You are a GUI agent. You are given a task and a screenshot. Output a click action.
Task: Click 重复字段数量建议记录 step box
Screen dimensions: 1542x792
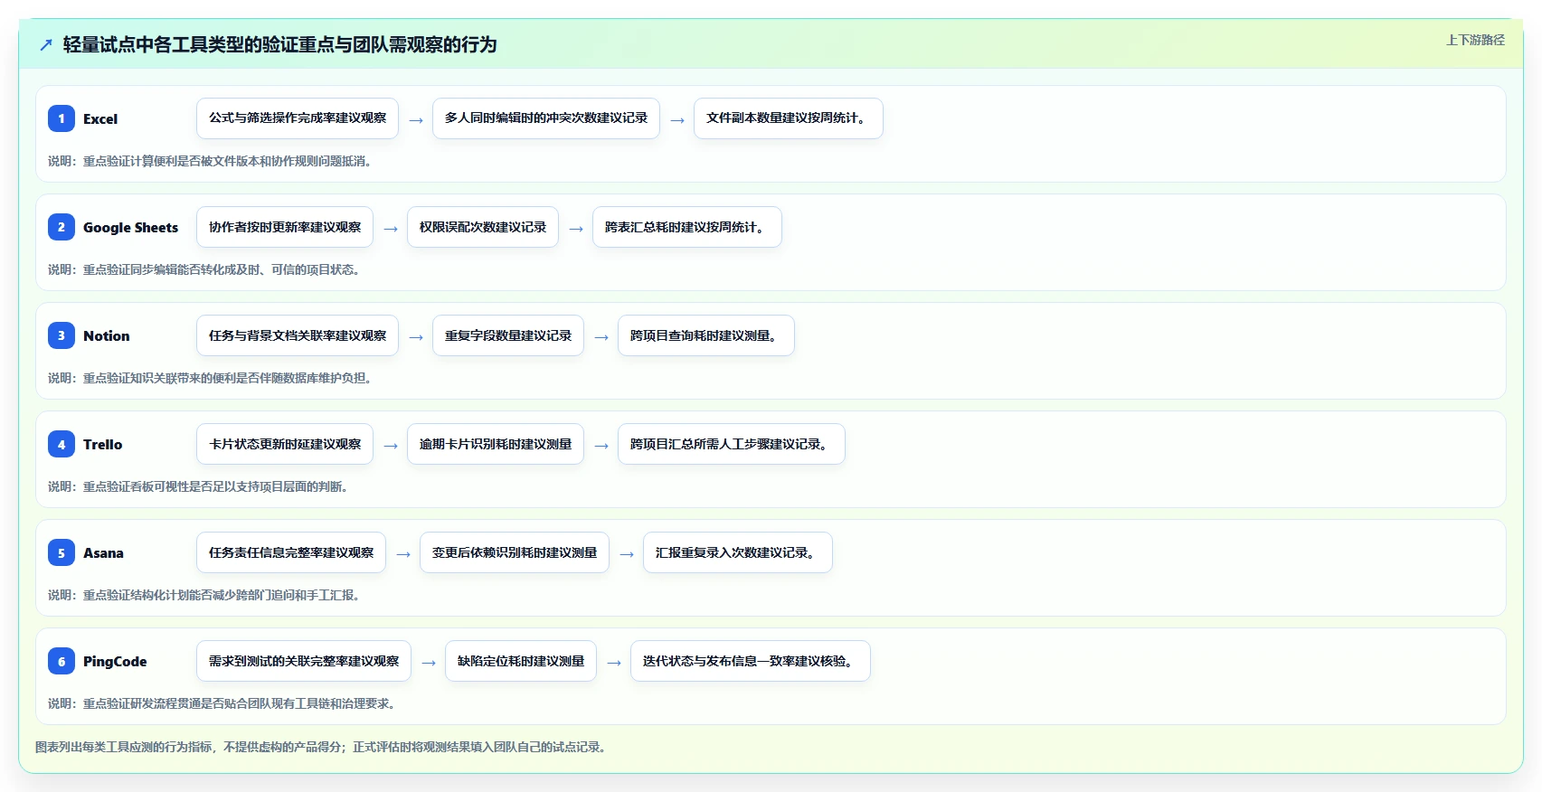[x=508, y=335]
